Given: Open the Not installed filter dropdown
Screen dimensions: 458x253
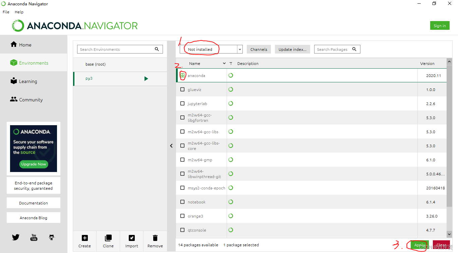Looking at the screenshot, I should (x=211, y=49).
